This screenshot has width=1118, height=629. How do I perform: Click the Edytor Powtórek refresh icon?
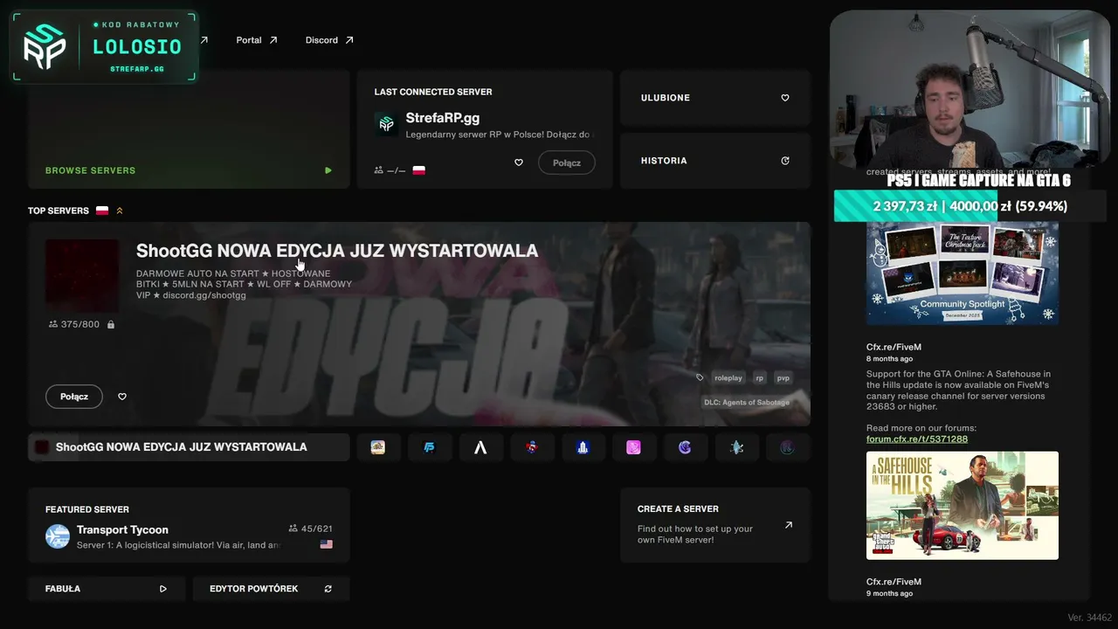(x=328, y=589)
